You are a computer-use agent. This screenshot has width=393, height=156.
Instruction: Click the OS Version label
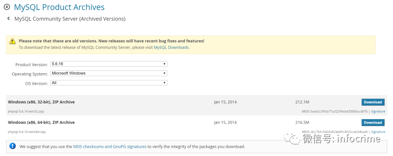[36, 84]
